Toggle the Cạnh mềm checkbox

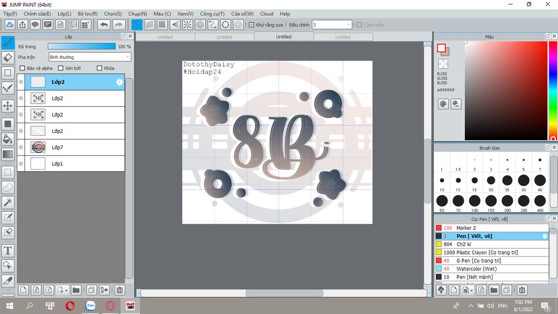360,25
